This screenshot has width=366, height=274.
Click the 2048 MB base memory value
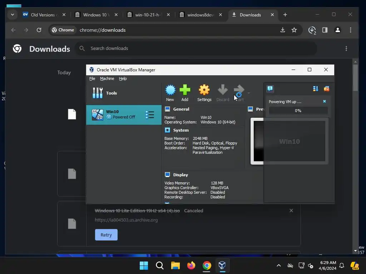(200, 138)
